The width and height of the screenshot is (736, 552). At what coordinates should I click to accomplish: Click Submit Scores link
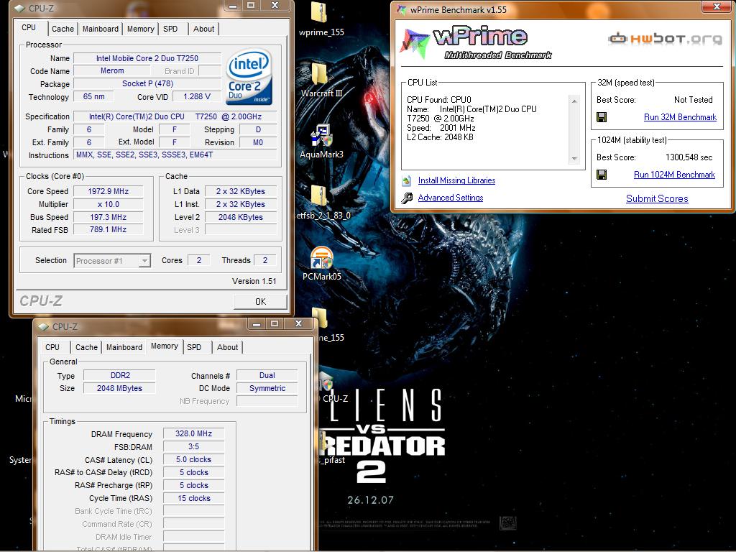[x=657, y=198]
